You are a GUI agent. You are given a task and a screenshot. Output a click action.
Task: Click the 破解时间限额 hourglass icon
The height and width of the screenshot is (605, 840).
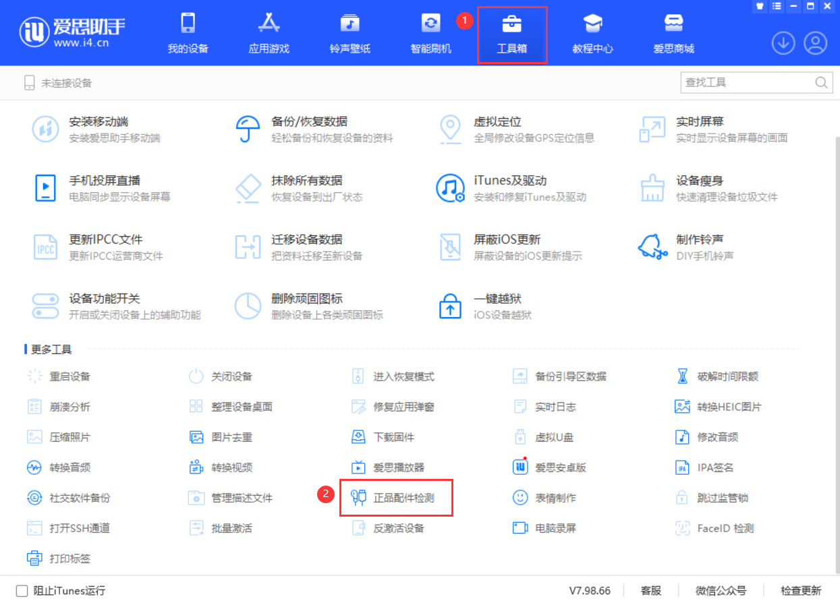(x=682, y=376)
